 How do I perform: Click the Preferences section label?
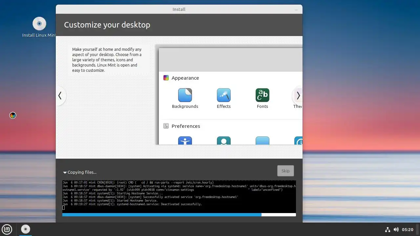186,126
